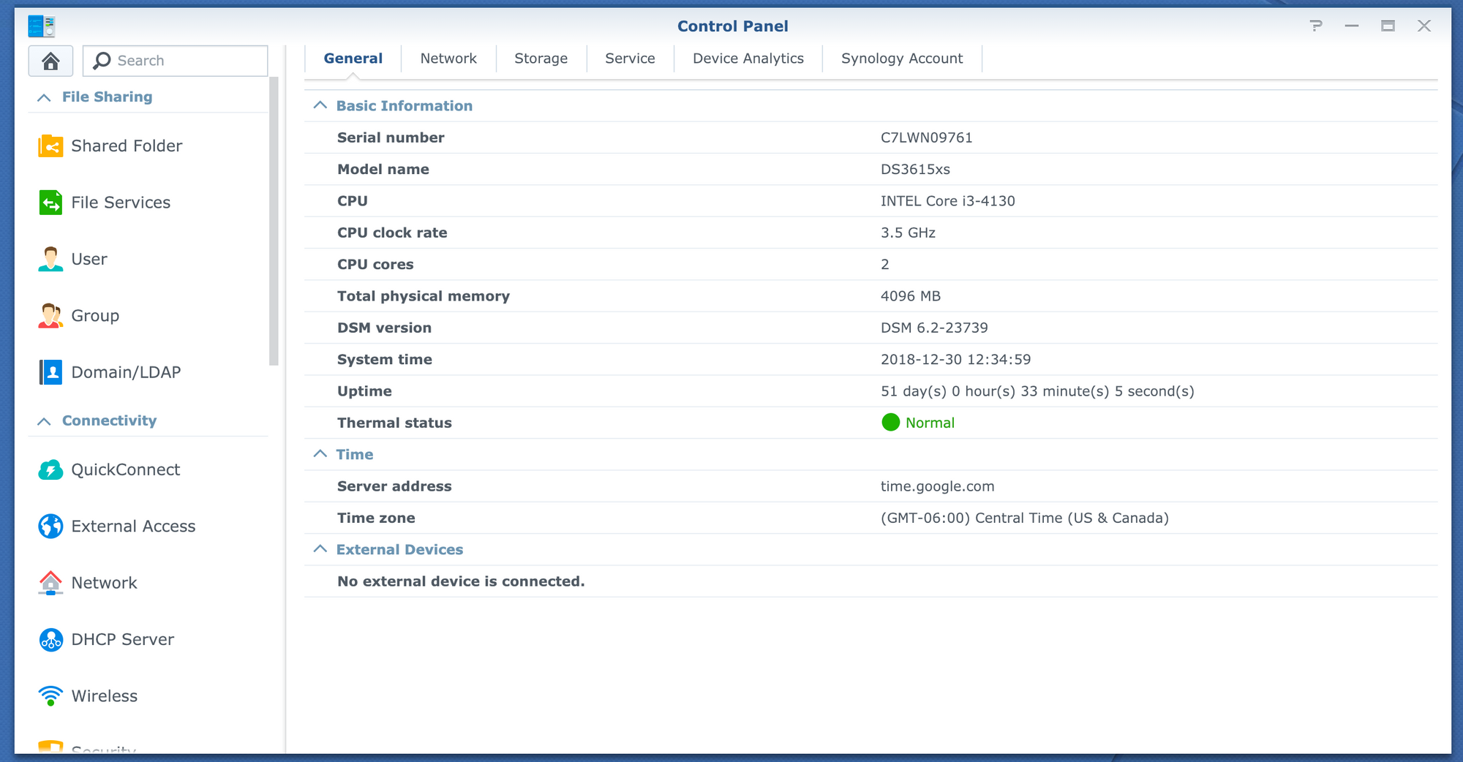Select File Services label in sidebar
The height and width of the screenshot is (762, 1463).
[x=121, y=203]
